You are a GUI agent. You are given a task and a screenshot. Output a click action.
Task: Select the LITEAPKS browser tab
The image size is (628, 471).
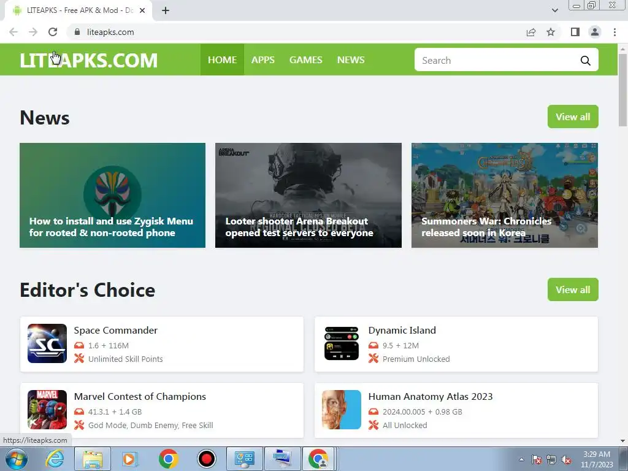[x=78, y=10]
